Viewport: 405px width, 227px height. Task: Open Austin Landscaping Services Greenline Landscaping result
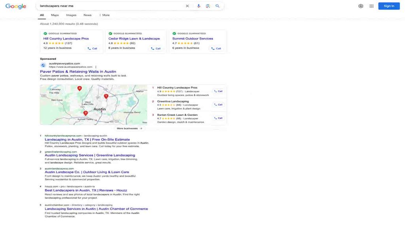[90, 155]
